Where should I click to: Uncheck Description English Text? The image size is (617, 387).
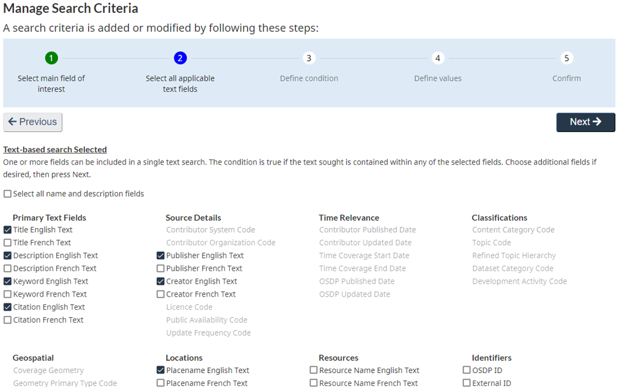[x=6, y=255]
